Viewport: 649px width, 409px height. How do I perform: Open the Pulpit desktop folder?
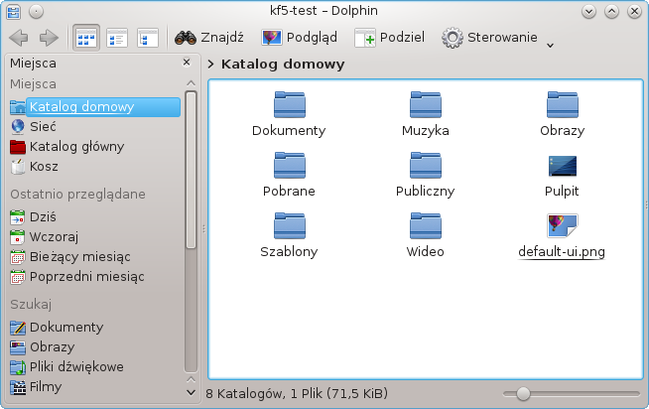pyautogui.click(x=562, y=166)
